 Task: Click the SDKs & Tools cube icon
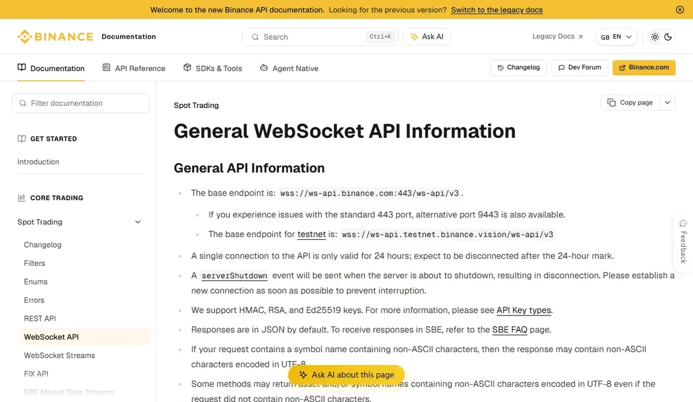tap(187, 67)
